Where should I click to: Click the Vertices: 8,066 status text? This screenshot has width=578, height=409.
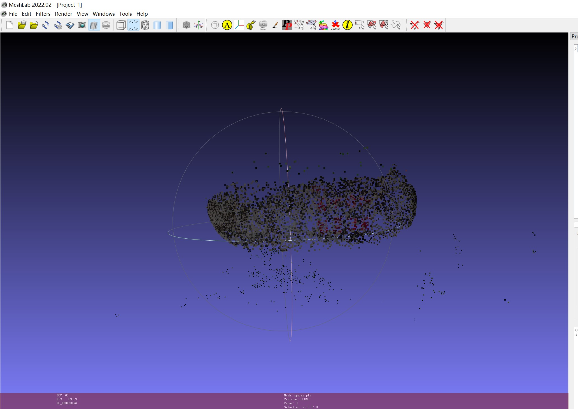(297, 399)
